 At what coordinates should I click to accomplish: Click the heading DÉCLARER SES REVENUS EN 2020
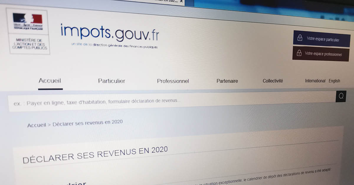[x=95, y=155]
